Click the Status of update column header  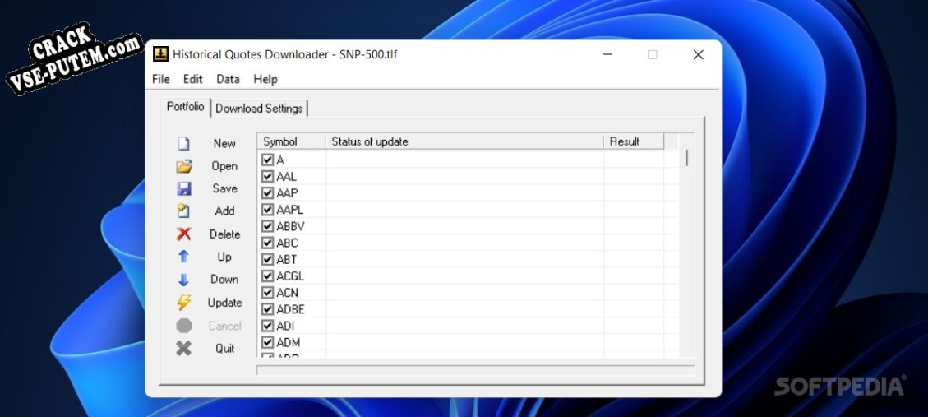pos(464,141)
